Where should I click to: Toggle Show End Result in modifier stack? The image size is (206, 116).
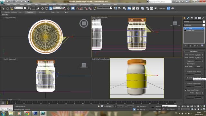(x=190, y=46)
